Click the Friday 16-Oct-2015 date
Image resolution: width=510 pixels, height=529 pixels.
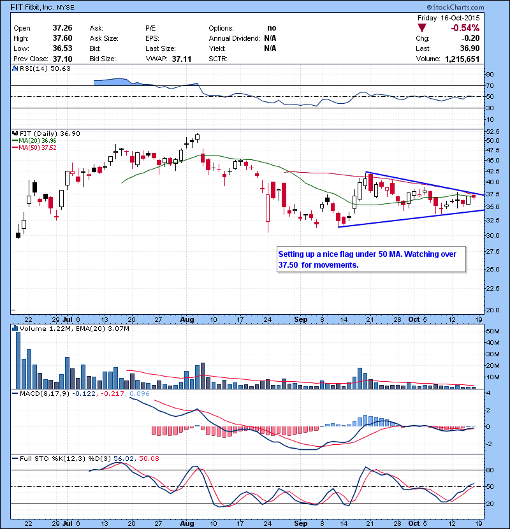click(449, 18)
